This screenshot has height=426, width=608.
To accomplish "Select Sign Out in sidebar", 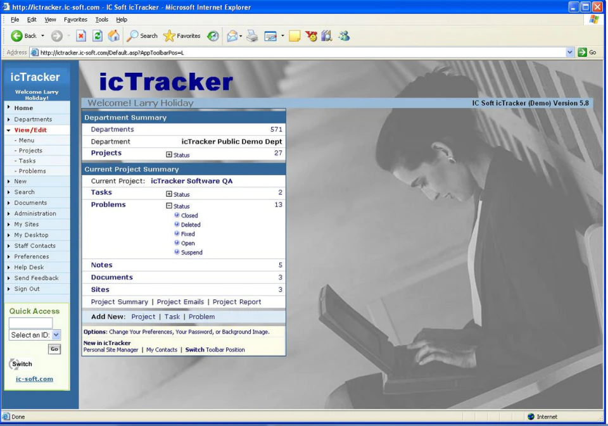I will (27, 289).
